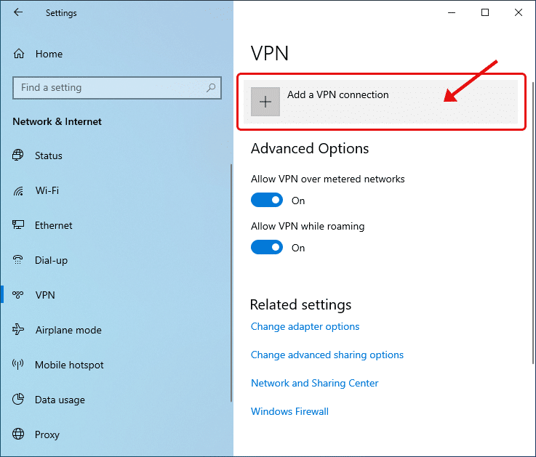This screenshot has height=457, width=536.
Task: Open the Home settings page
Action: [48, 54]
